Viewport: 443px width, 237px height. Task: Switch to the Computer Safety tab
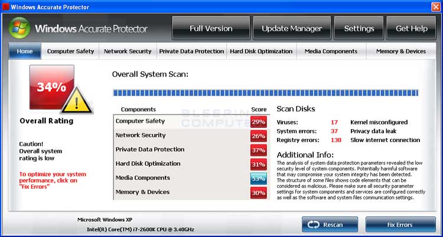(70, 51)
